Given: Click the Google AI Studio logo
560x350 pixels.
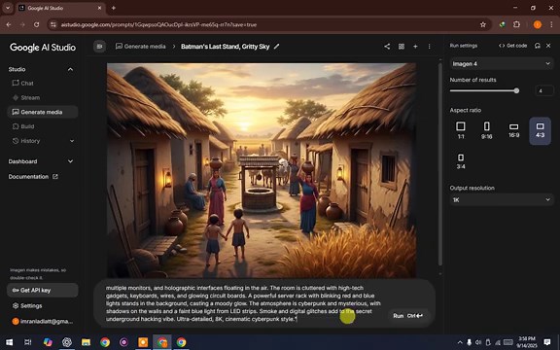Looking at the screenshot, I should pos(43,47).
